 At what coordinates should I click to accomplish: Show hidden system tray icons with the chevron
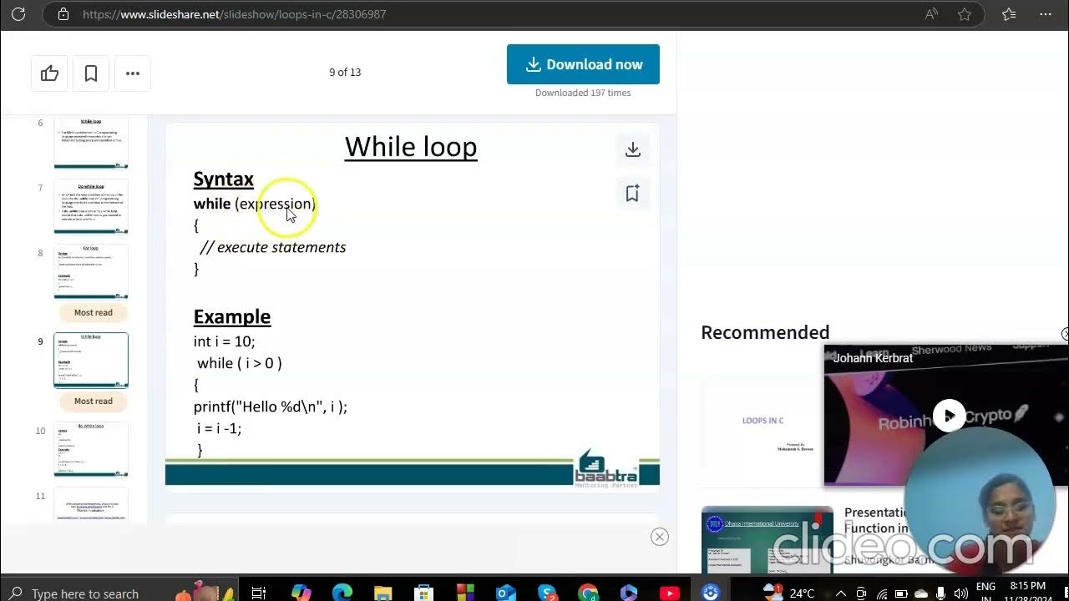[843, 593]
